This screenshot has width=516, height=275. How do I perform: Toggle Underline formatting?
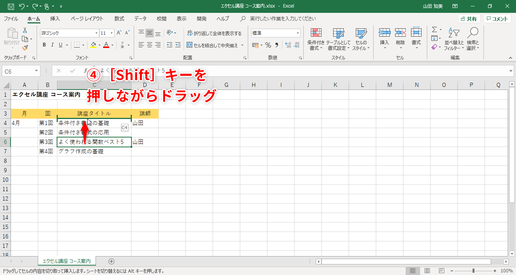(x=61, y=45)
